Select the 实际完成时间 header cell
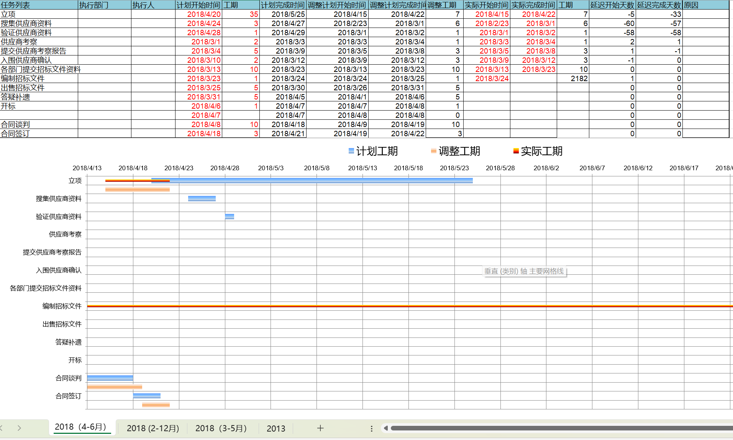 533,5
